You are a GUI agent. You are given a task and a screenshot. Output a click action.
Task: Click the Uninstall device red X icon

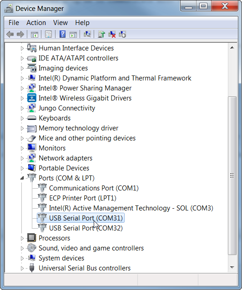(112, 34)
